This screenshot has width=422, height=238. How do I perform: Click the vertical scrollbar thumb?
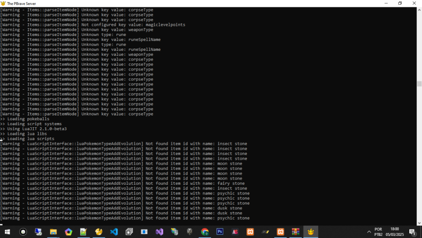click(x=419, y=84)
